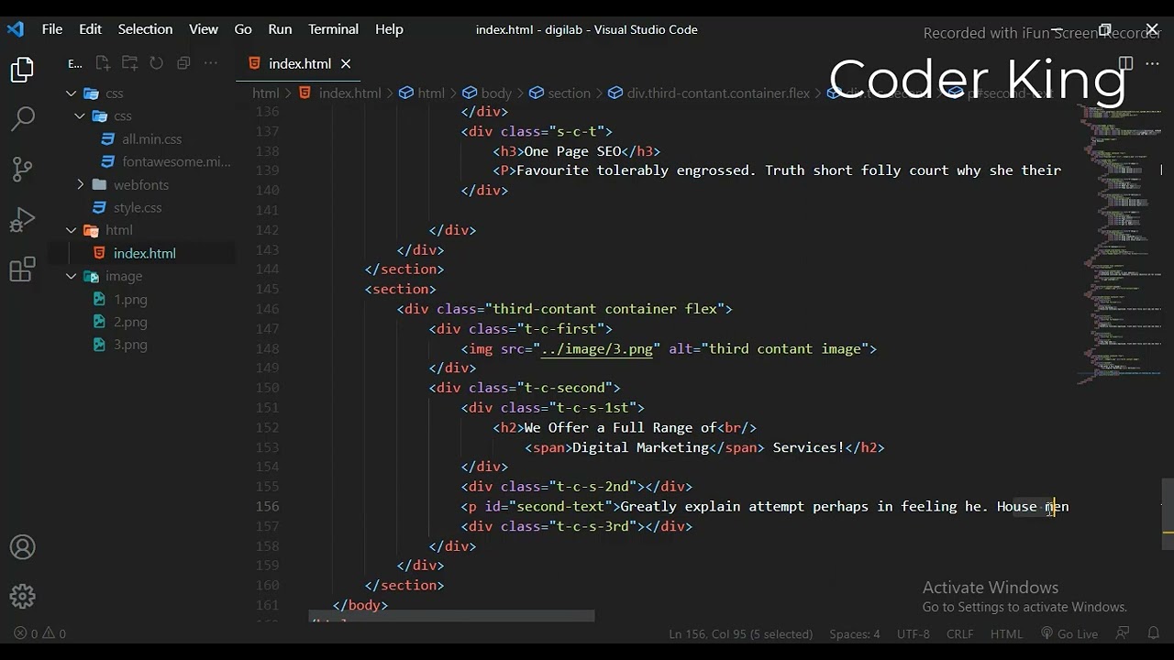This screenshot has height=660, width=1174.
Task: Open the Run menu
Action: [280, 29]
